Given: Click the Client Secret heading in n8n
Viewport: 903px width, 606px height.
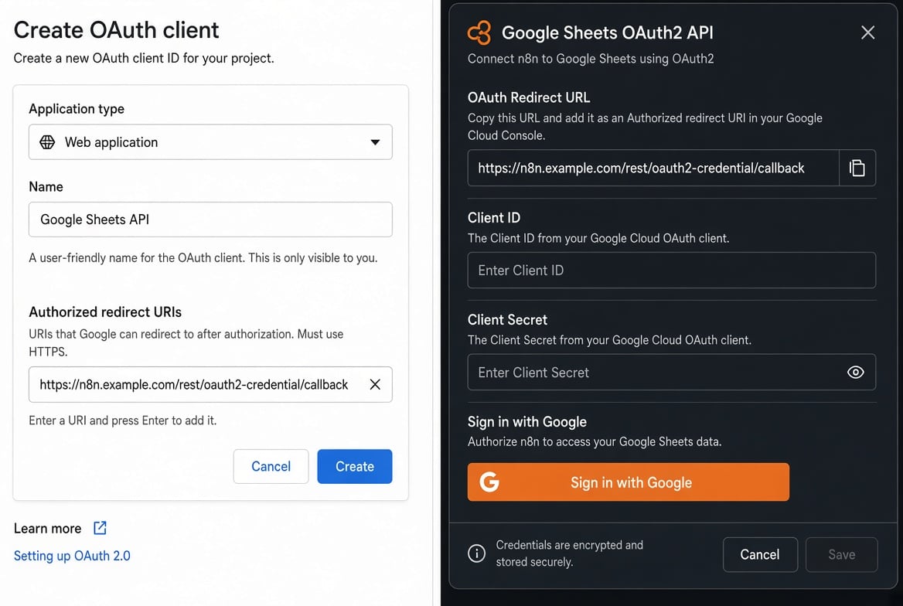Looking at the screenshot, I should tap(507, 320).
